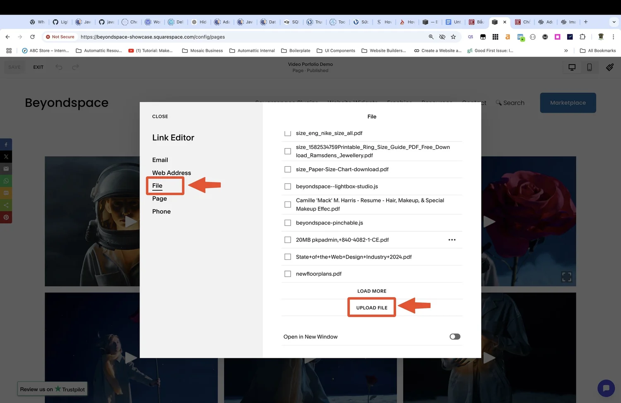Share the page on Pinterest
Image resolution: width=621 pixels, height=403 pixels.
point(6,217)
